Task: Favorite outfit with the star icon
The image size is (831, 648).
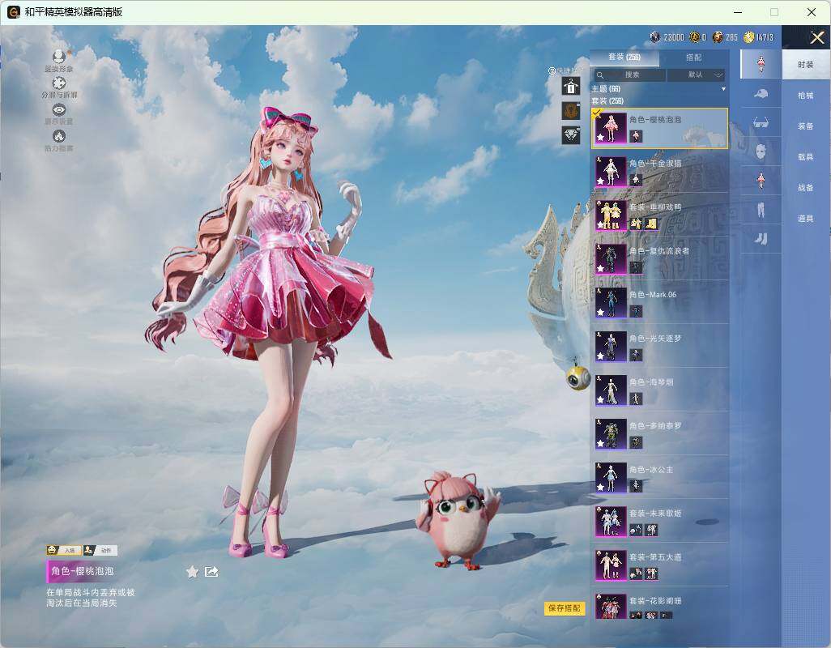Action: tap(193, 572)
